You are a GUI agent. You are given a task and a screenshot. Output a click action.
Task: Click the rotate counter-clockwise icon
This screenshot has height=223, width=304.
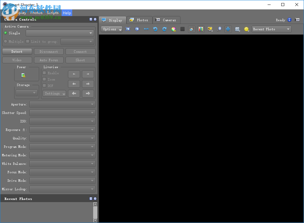155,29
